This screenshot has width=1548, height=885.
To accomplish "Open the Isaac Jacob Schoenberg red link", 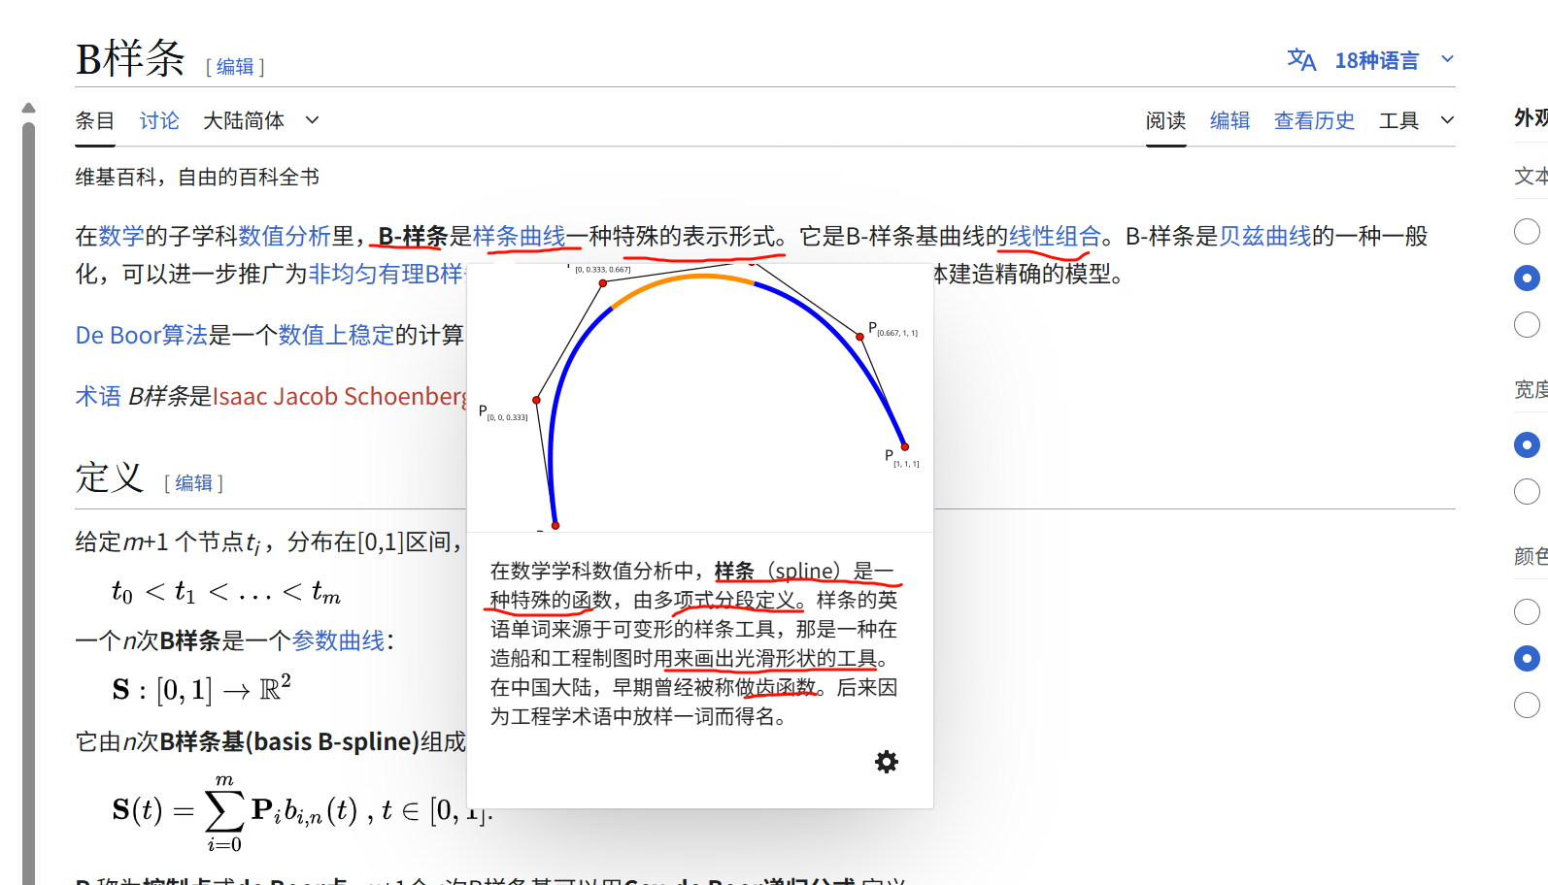I will pyautogui.click(x=339, y=396).
